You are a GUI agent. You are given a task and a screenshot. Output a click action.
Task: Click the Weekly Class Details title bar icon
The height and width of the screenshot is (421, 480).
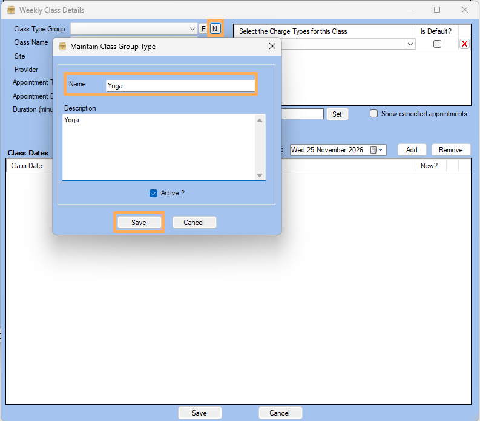tap(11, 10)
